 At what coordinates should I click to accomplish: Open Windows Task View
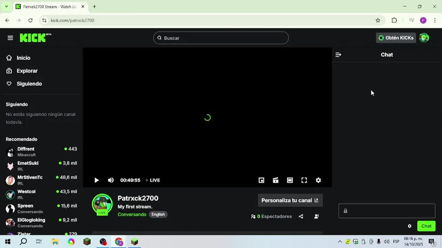pyautogui.click(x=39, y=242)
